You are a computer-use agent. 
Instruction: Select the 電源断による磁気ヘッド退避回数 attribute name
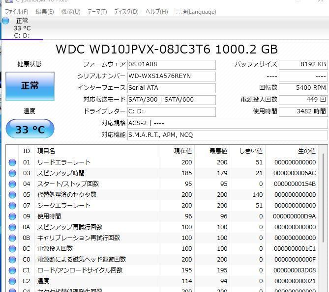point(82,260)
